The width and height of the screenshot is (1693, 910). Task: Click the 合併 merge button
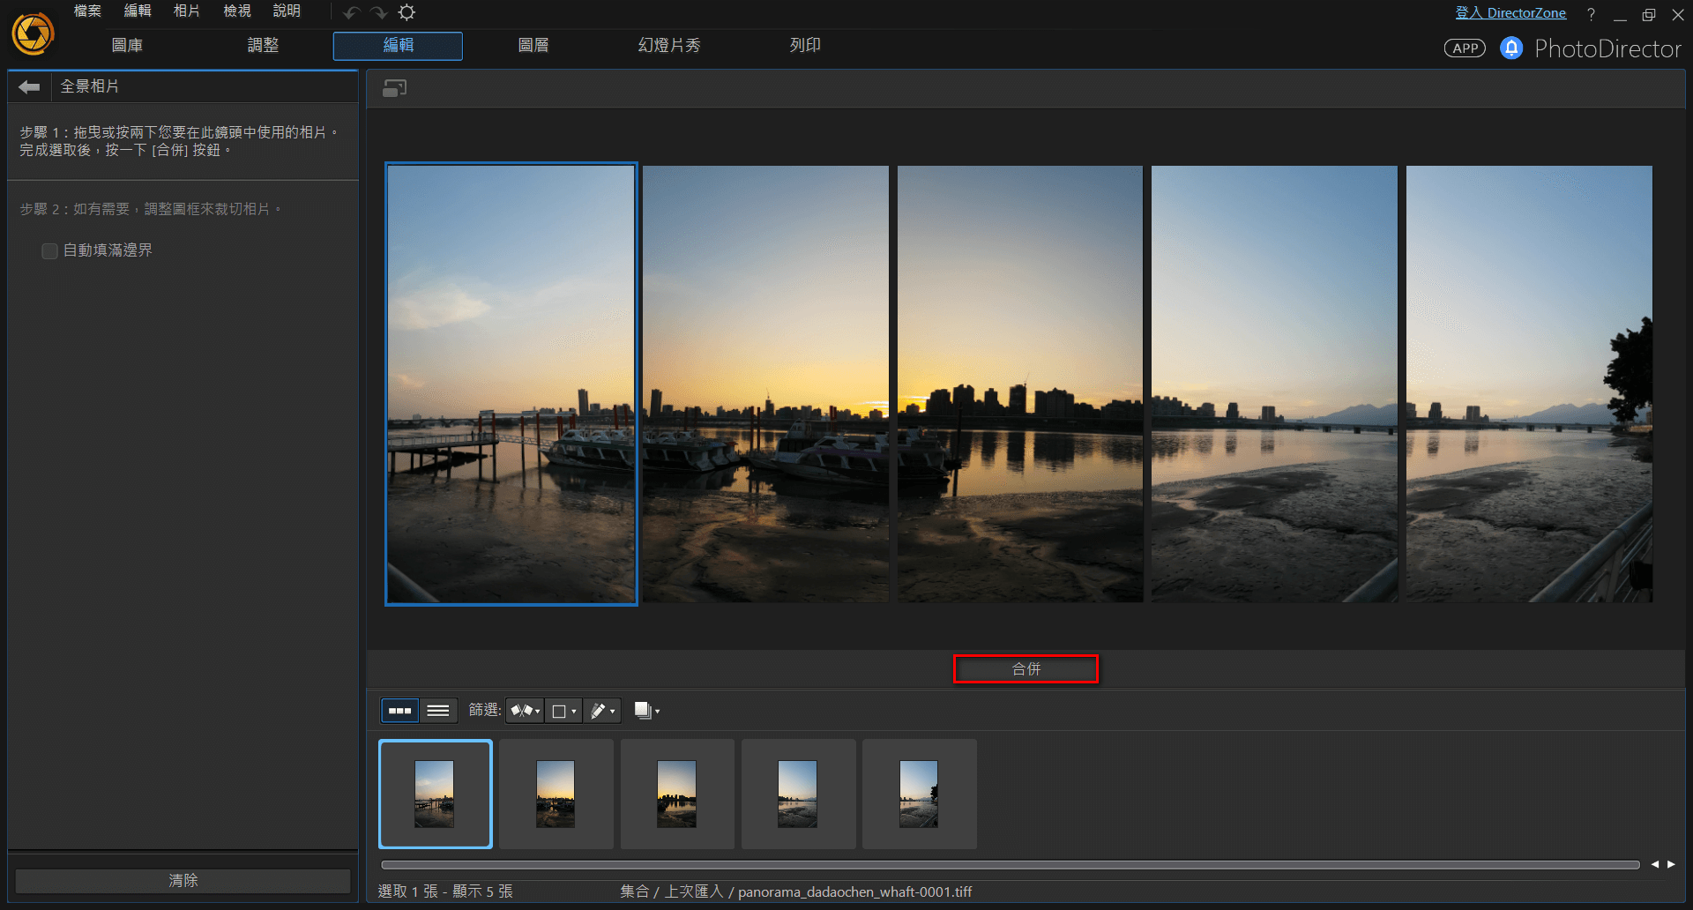[1025, 669]
